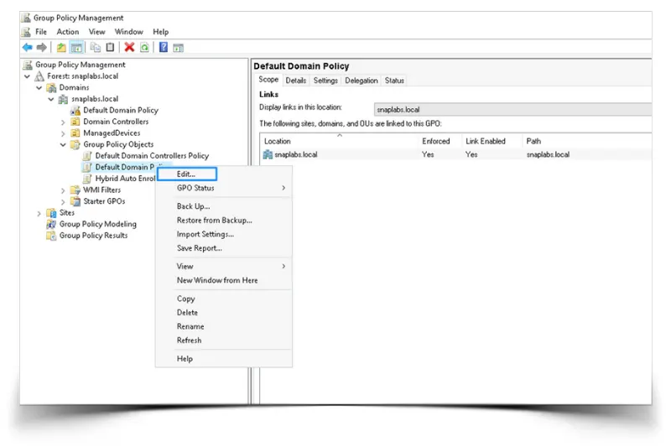671x447 pixels.
Task: Open the 'Display links in this location' dropdown
Action: point(512,110)
